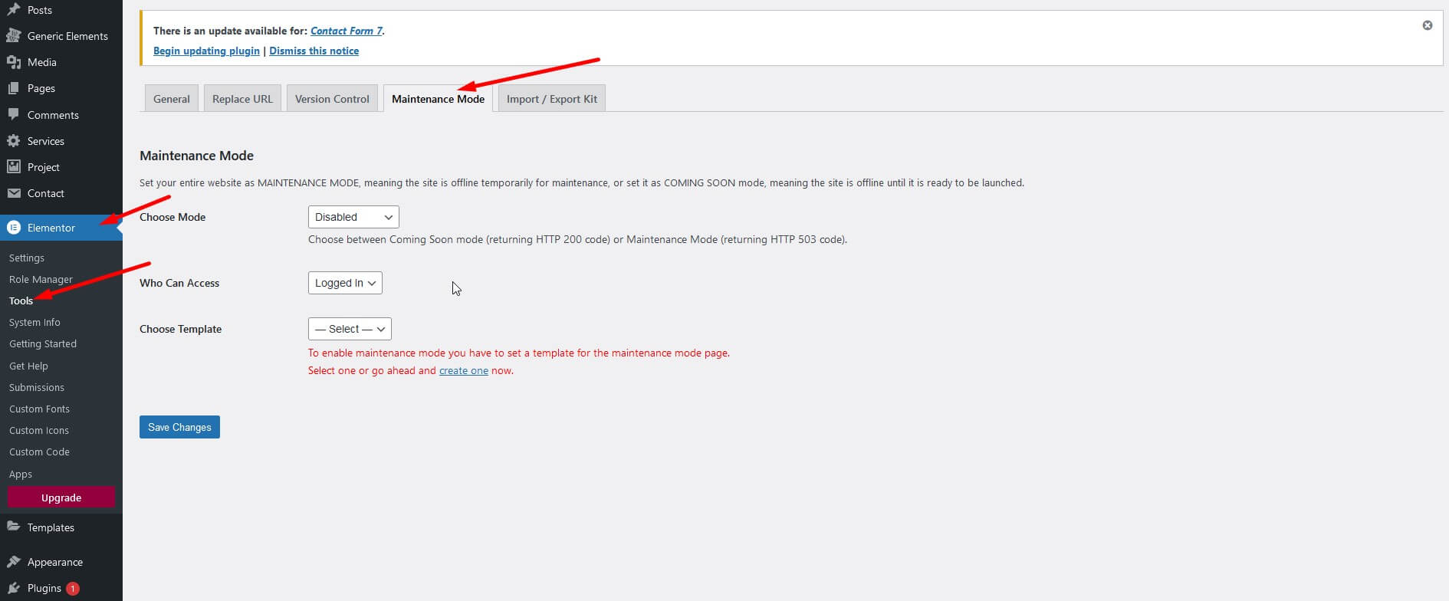The width and height of the screenshot is (1449, 601).
Task: Open the Choose Mode dropdown
Action: [x=353, y=217]
